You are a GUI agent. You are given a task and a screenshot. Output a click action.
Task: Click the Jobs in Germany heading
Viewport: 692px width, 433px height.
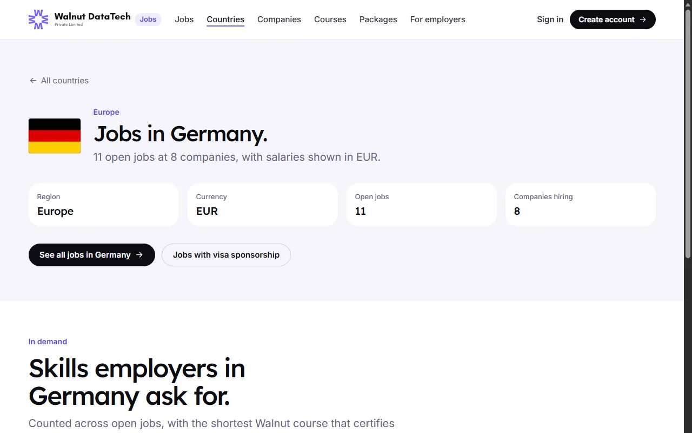tap(181, 134)
